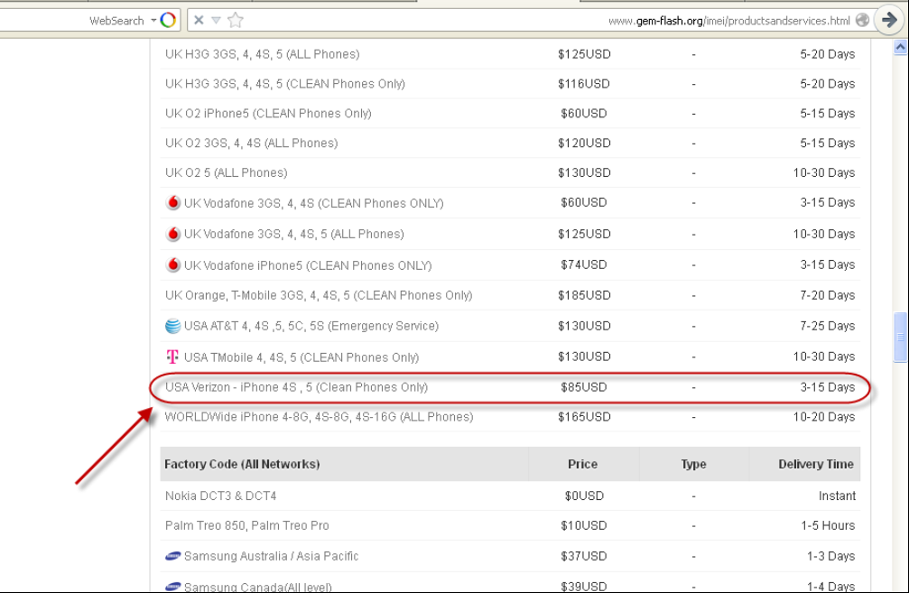Select Palm Treo 850, Palm Treo Pro text
The image size is (909, 593).
tap(246, 525)
